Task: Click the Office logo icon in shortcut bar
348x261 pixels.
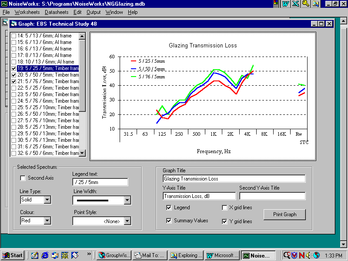Action: pyautogui.click(x=276, y=3)
